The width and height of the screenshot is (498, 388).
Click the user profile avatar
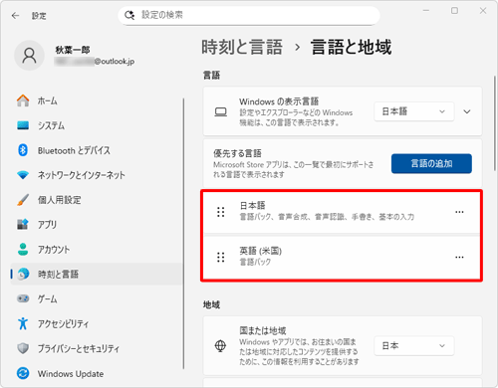(29, 56)
